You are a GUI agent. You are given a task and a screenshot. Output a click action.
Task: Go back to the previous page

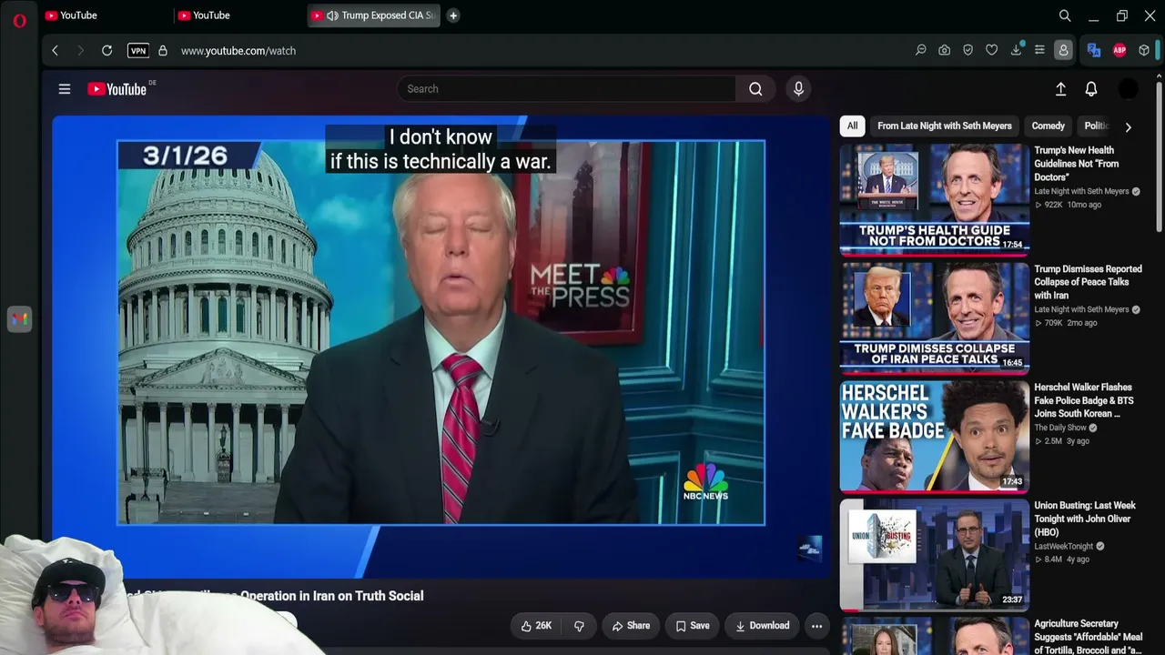tap(56, 51)
